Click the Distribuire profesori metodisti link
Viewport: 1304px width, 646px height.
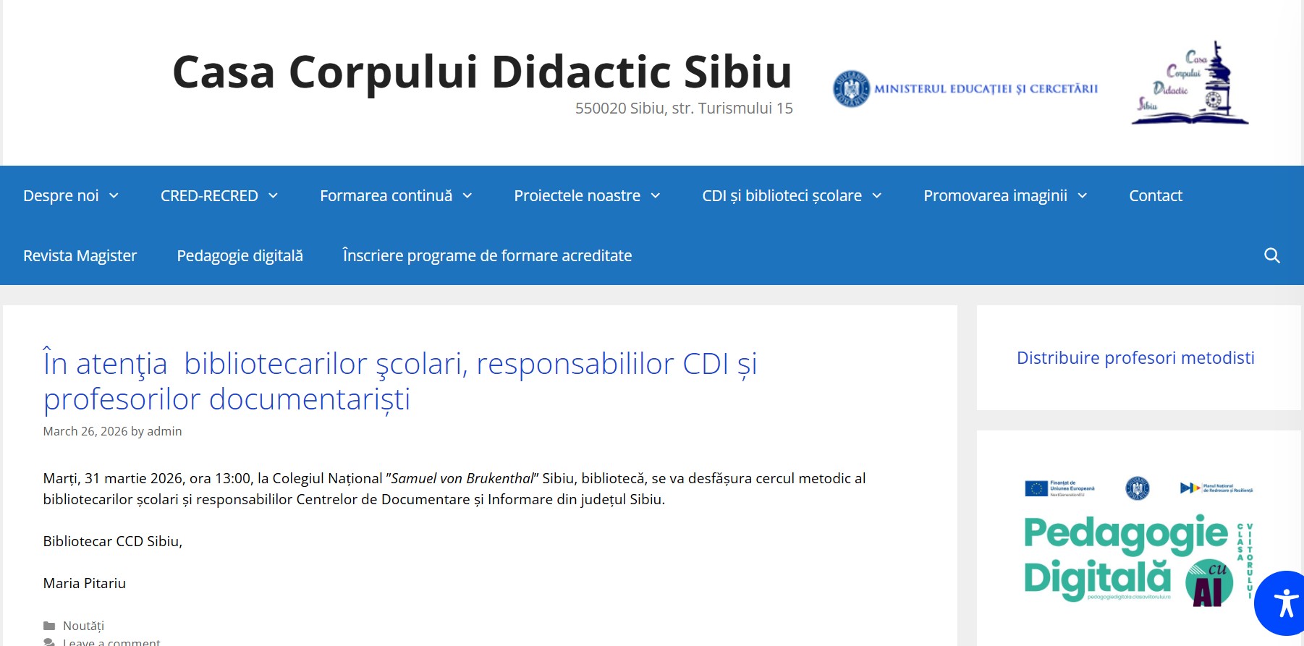1135,358
